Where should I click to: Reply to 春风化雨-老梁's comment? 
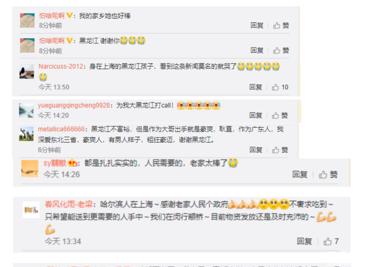(304, 241)
